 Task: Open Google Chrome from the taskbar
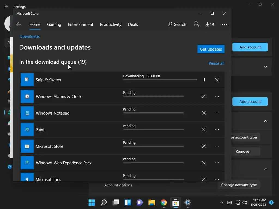tap(164, 202)
